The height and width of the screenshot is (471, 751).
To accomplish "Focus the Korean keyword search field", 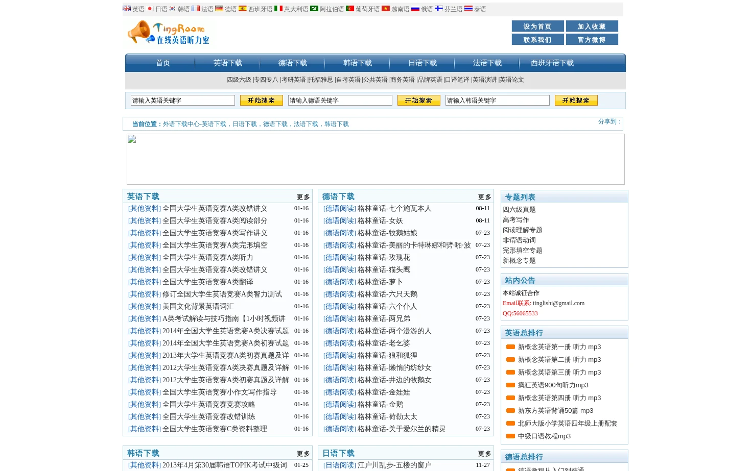I will 498,101.
